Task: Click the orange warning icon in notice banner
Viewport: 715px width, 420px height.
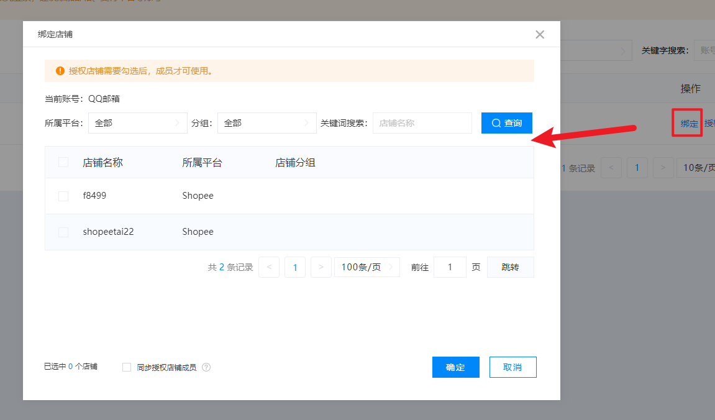Action: pos(60,71)
